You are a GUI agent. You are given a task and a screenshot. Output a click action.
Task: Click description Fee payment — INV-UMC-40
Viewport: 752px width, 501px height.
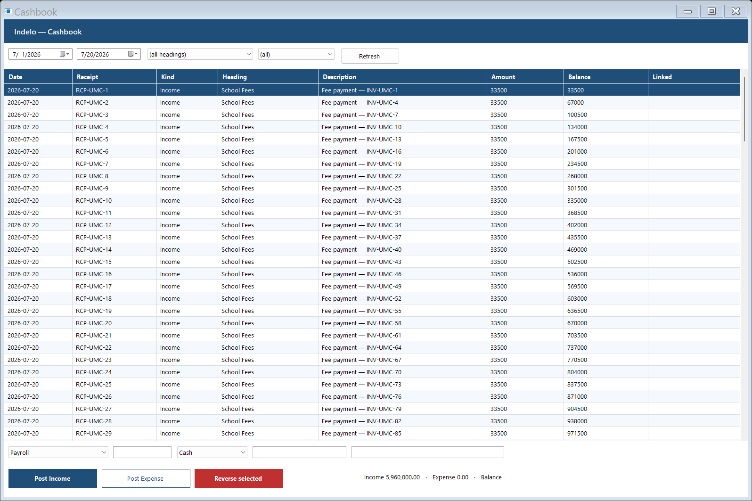362,249
